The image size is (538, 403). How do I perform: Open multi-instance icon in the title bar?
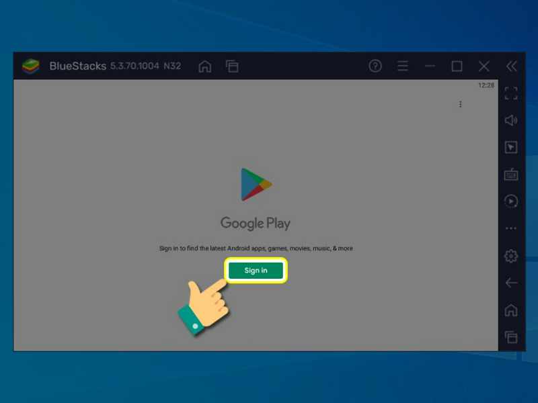coord(232,66)
